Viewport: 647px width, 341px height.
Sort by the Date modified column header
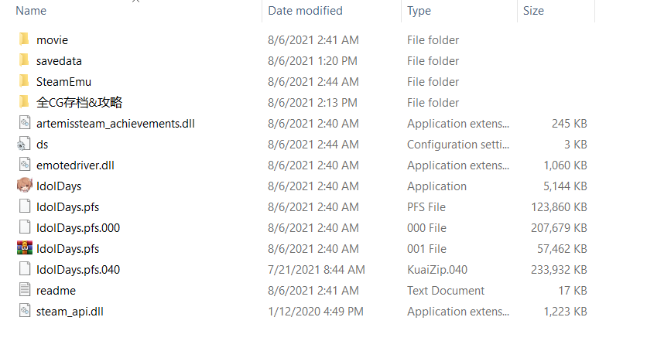click(305, 11)
